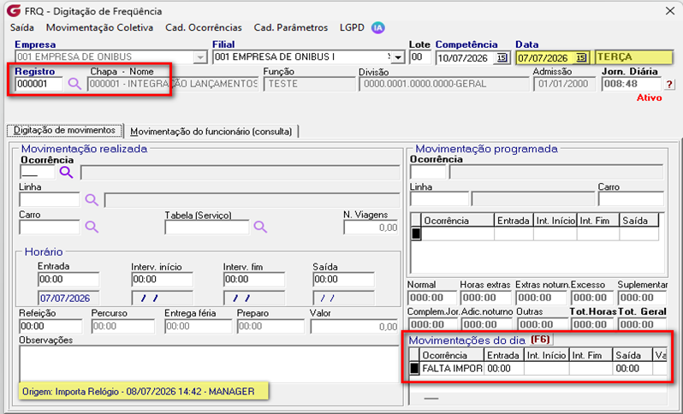This screenshot has width=683, height=414.
Task: Open the Ocorrência search magnifier
Action: 66,173
